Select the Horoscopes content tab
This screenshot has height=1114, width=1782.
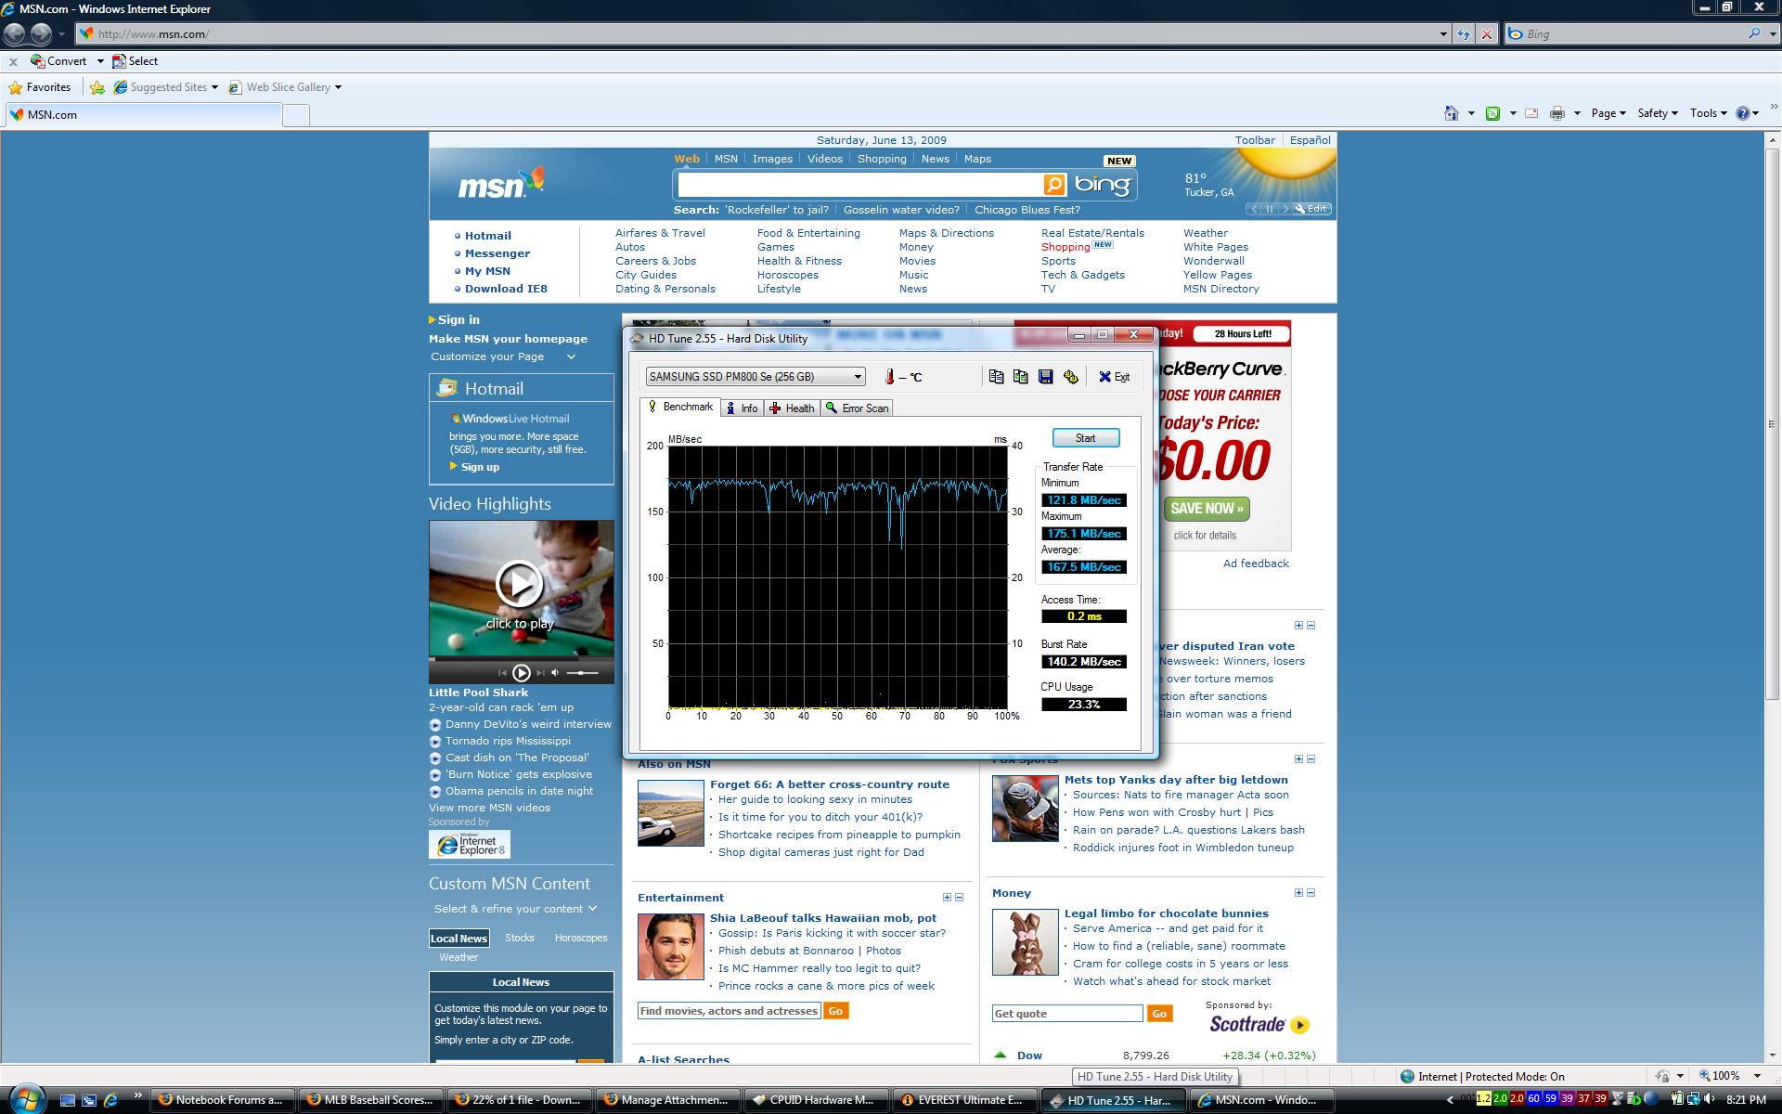(x=581, y=938)
